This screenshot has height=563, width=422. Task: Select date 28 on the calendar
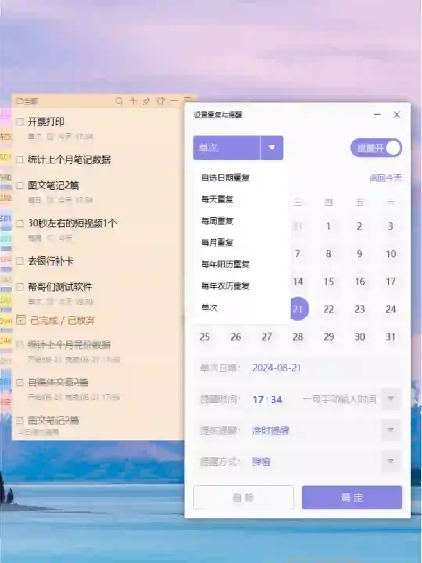(298, 337)
